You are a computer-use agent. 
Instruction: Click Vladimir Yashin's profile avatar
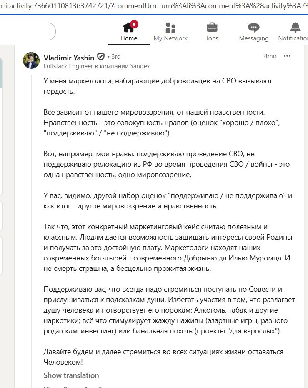tap(31, 61)
